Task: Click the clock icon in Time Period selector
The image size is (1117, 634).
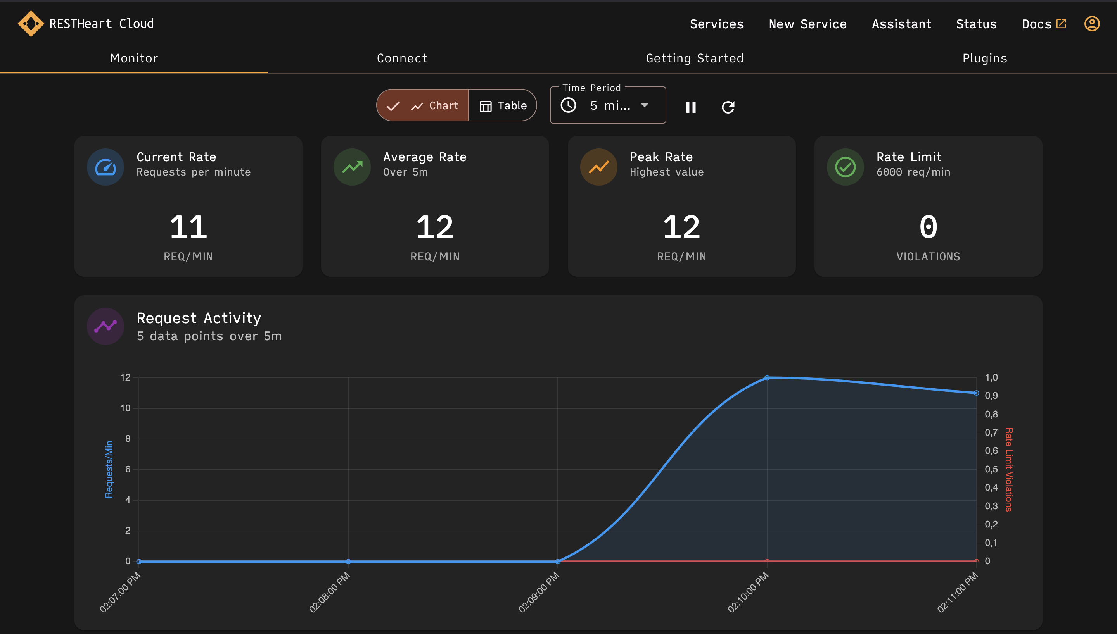Action: tap(568, 105)
